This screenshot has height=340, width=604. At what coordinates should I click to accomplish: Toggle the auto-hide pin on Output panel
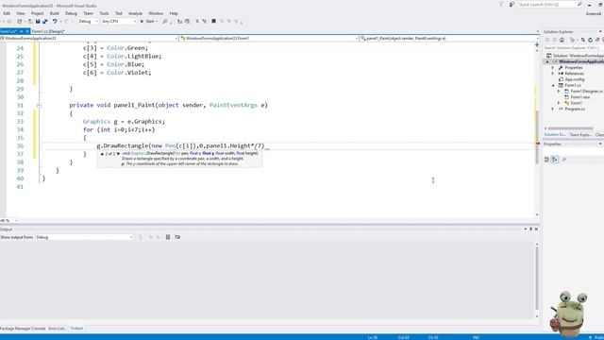530,229
